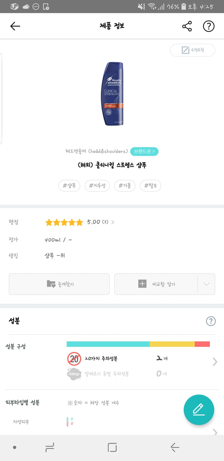Image resolution: width=224 pixels, height=461 pixels.
Task: Tap the #거품 hashtag tag
Action: coord(125,186)
